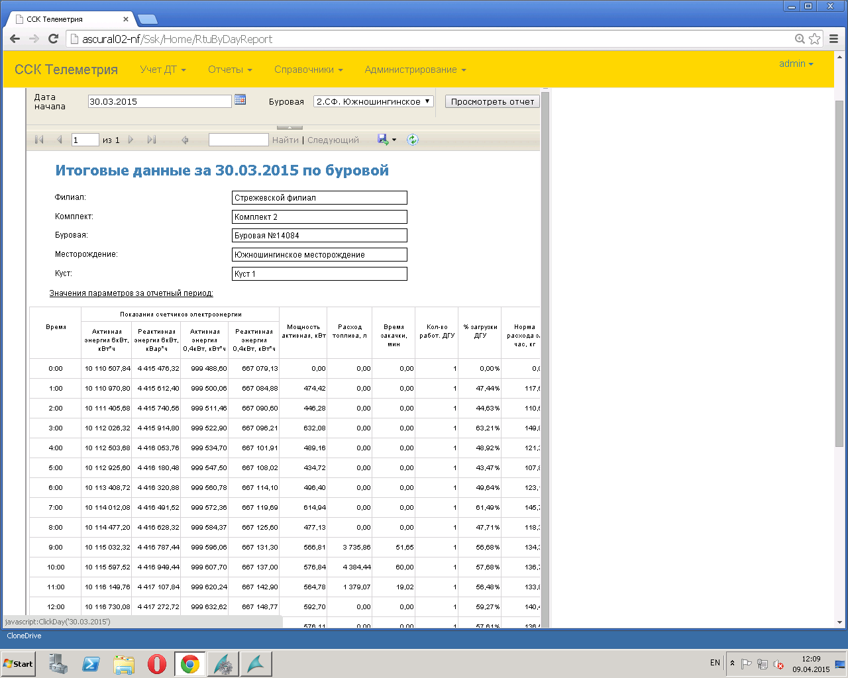Open Chrome from the taskbar
Screen dimensions: 848x678
[189, 664]
